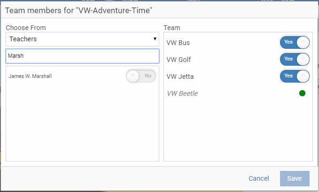This screenshot has height=192, width=319.
Task: Click the green dot beside VW Beetle
Action: coord(302,93)
